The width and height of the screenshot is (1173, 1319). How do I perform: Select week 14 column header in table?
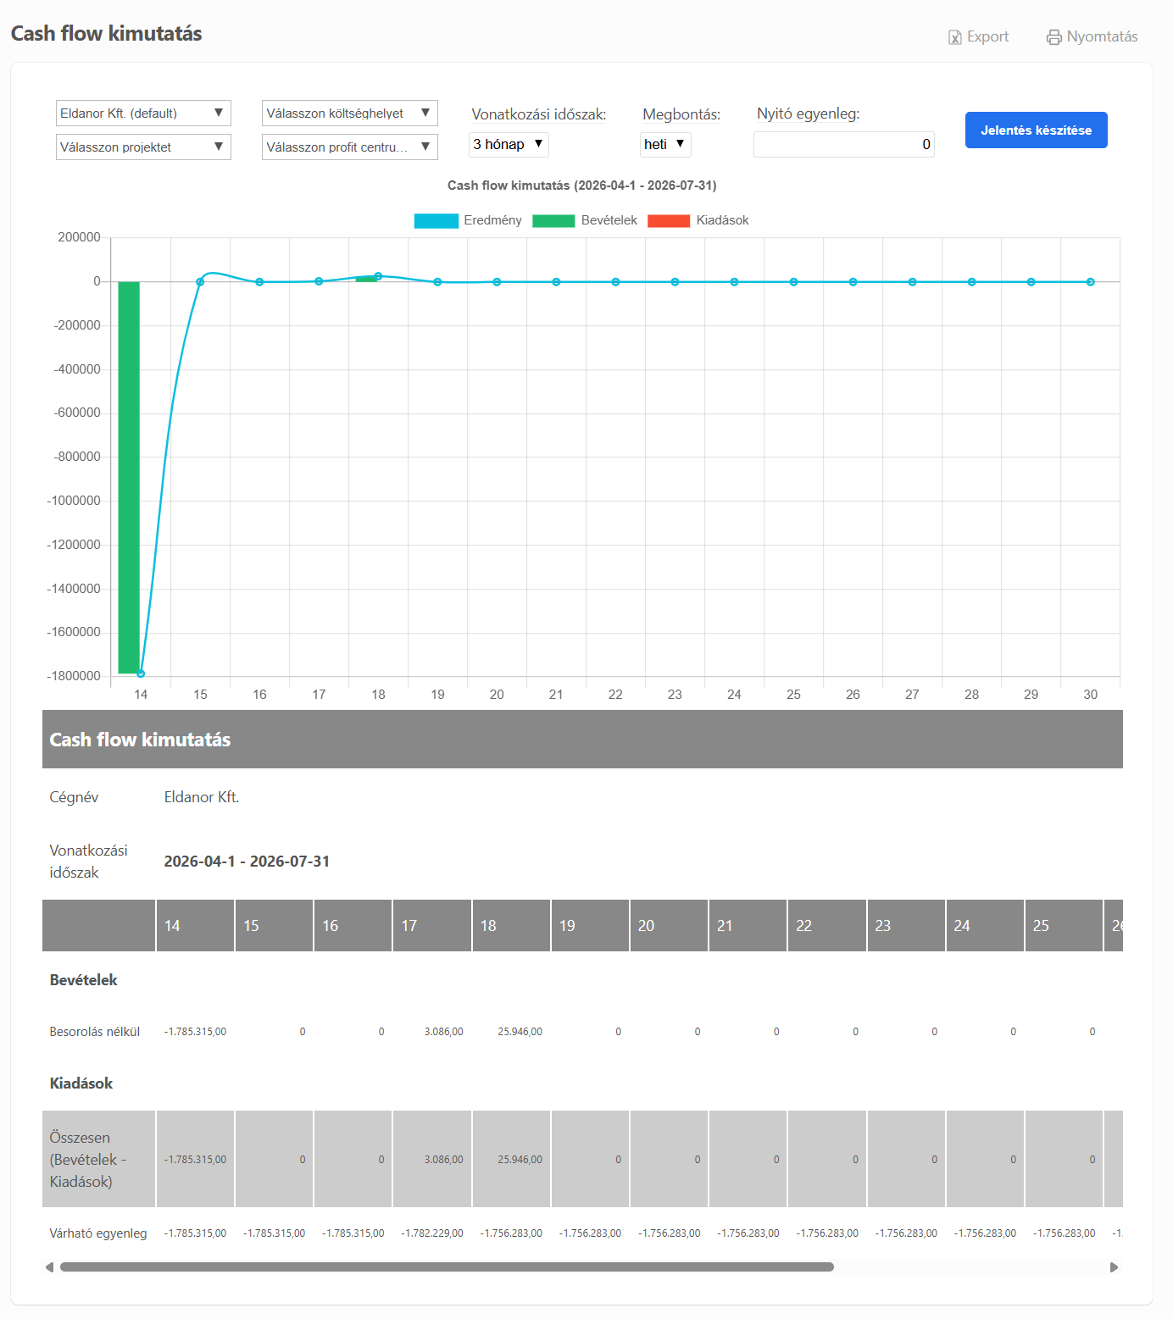195,926
